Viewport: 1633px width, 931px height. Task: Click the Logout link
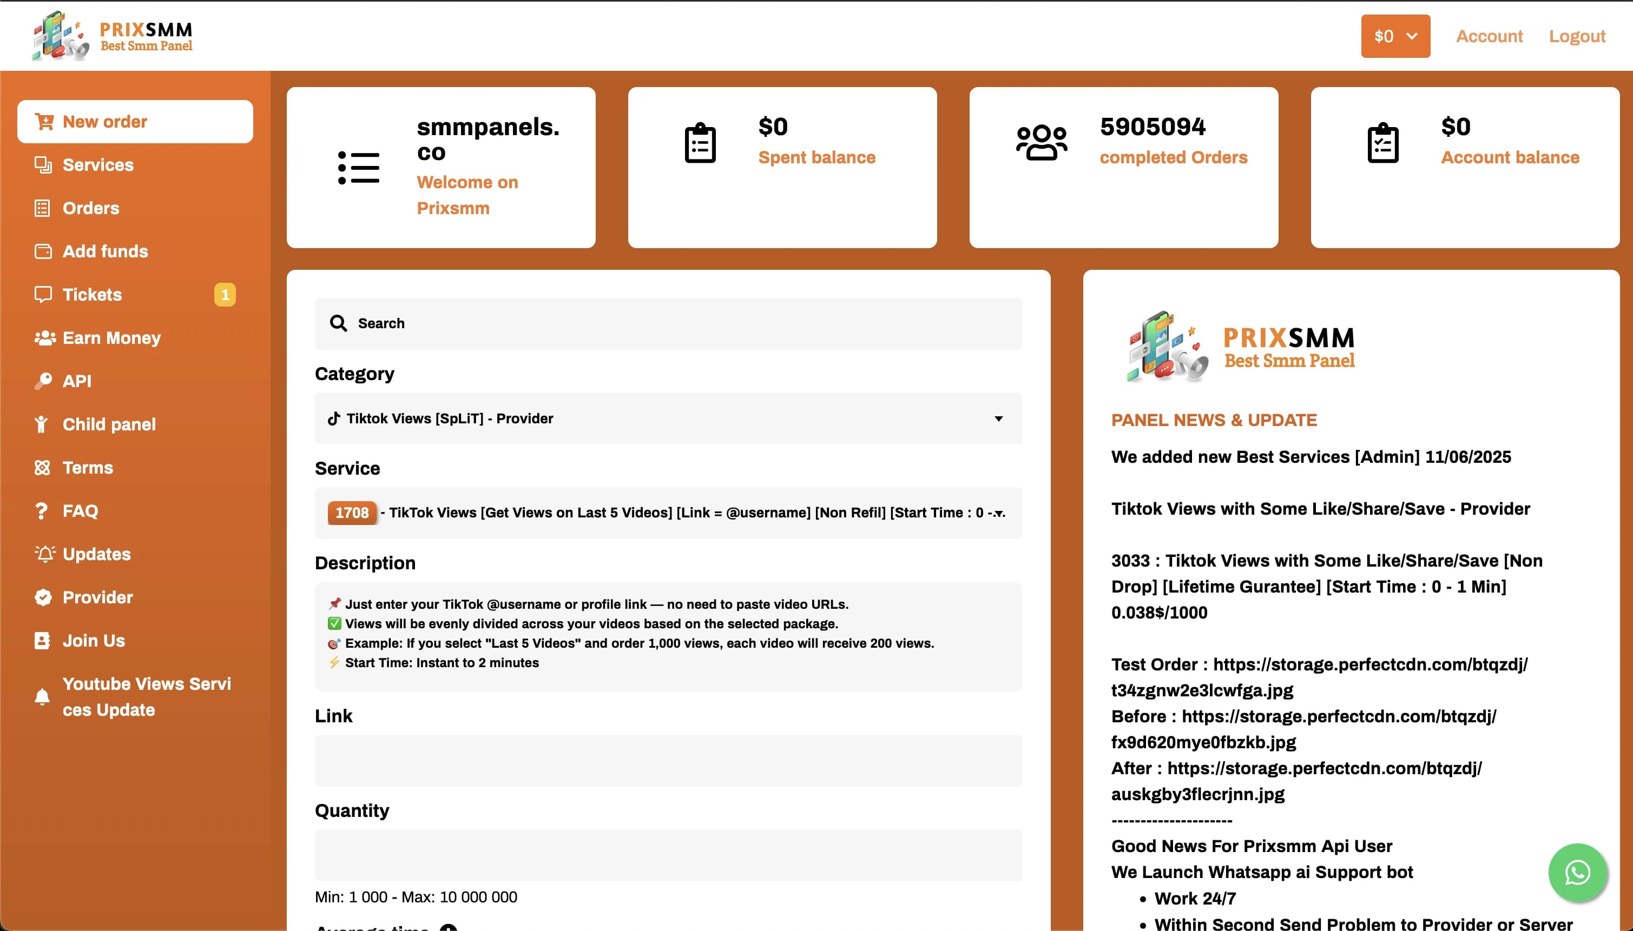[x=1577, y=36]
